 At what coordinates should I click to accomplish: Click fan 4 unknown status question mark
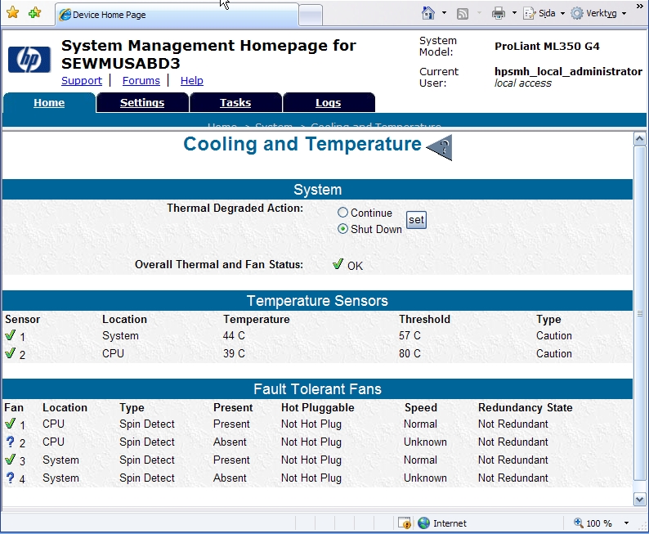coord(11,478)
